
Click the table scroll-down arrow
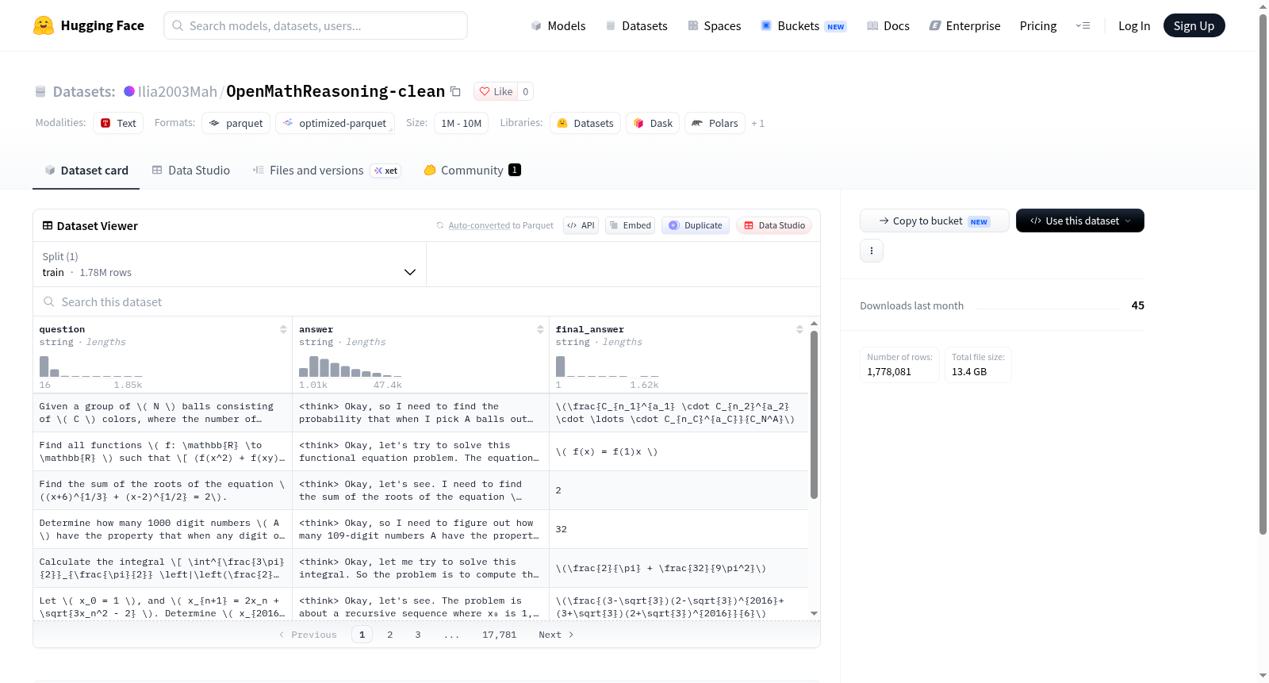coord(814,613)
